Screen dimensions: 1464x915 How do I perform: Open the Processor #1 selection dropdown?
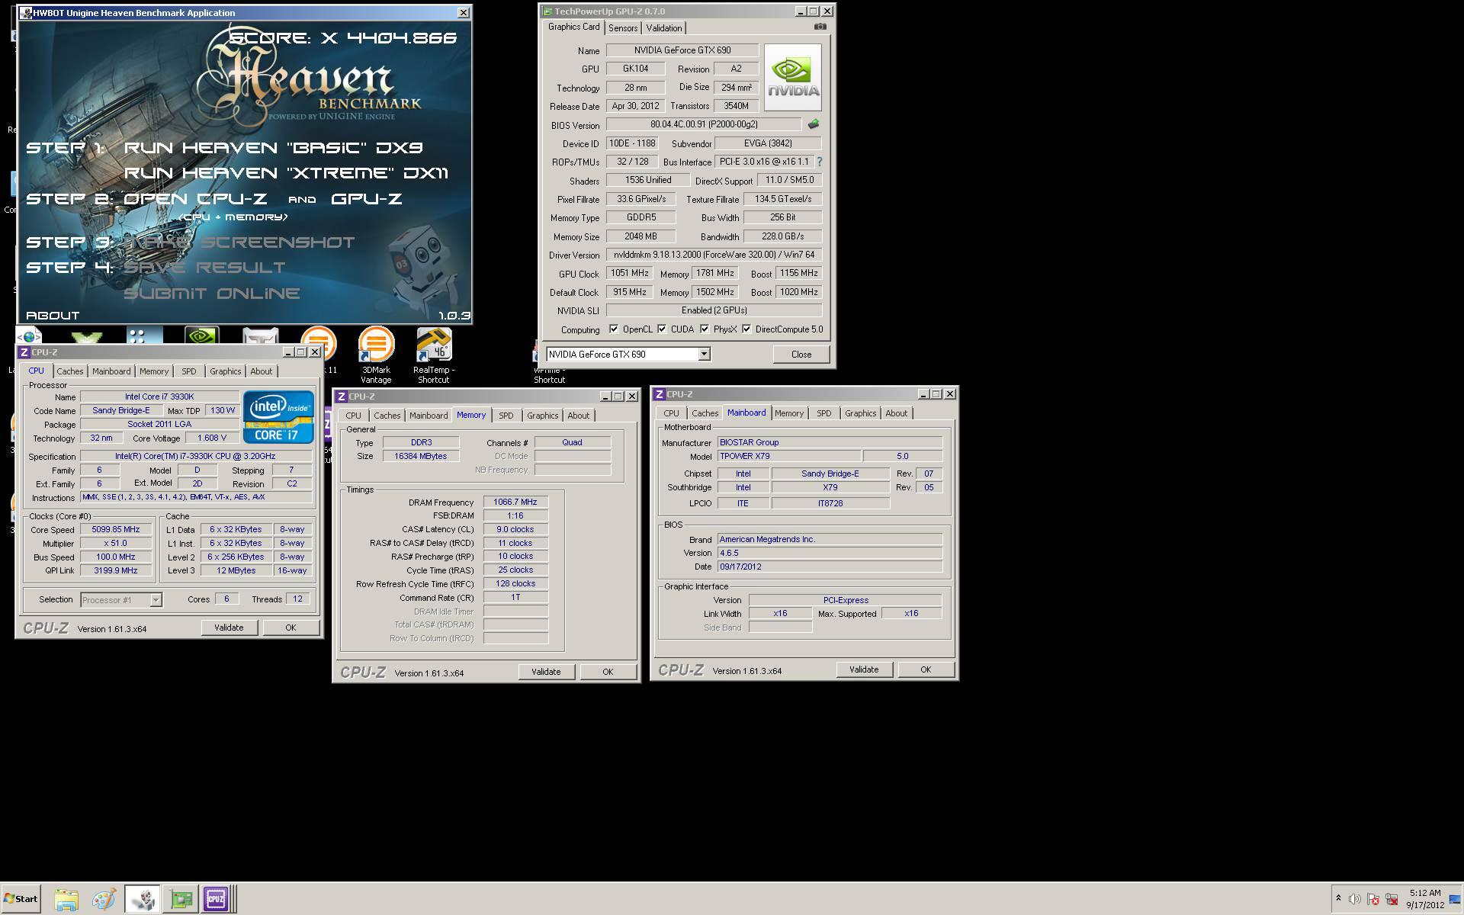coord(156,600)
